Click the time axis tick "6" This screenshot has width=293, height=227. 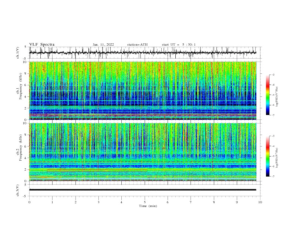point(168,202)
